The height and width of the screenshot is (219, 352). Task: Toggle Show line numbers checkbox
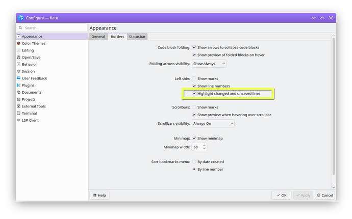pyautogui.click(x=194, y=86)
